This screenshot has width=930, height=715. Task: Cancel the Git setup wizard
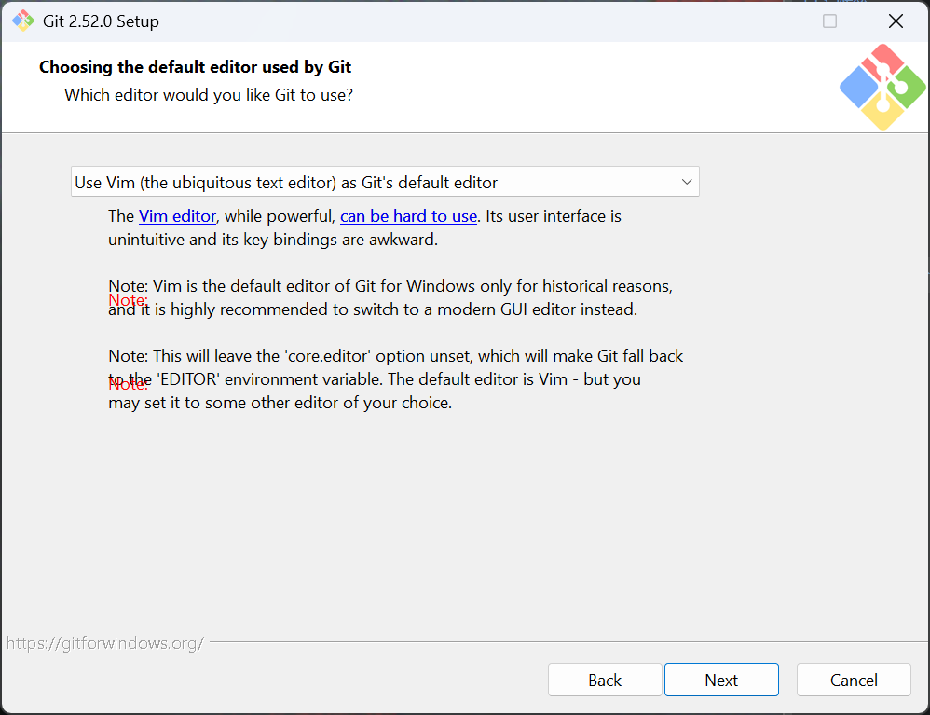[853, 681]
